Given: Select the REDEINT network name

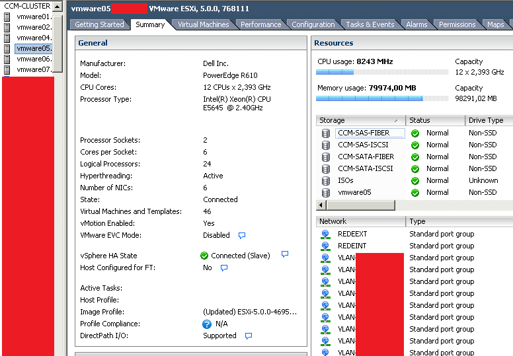Looking at the screenshot, I should [352, 246].
